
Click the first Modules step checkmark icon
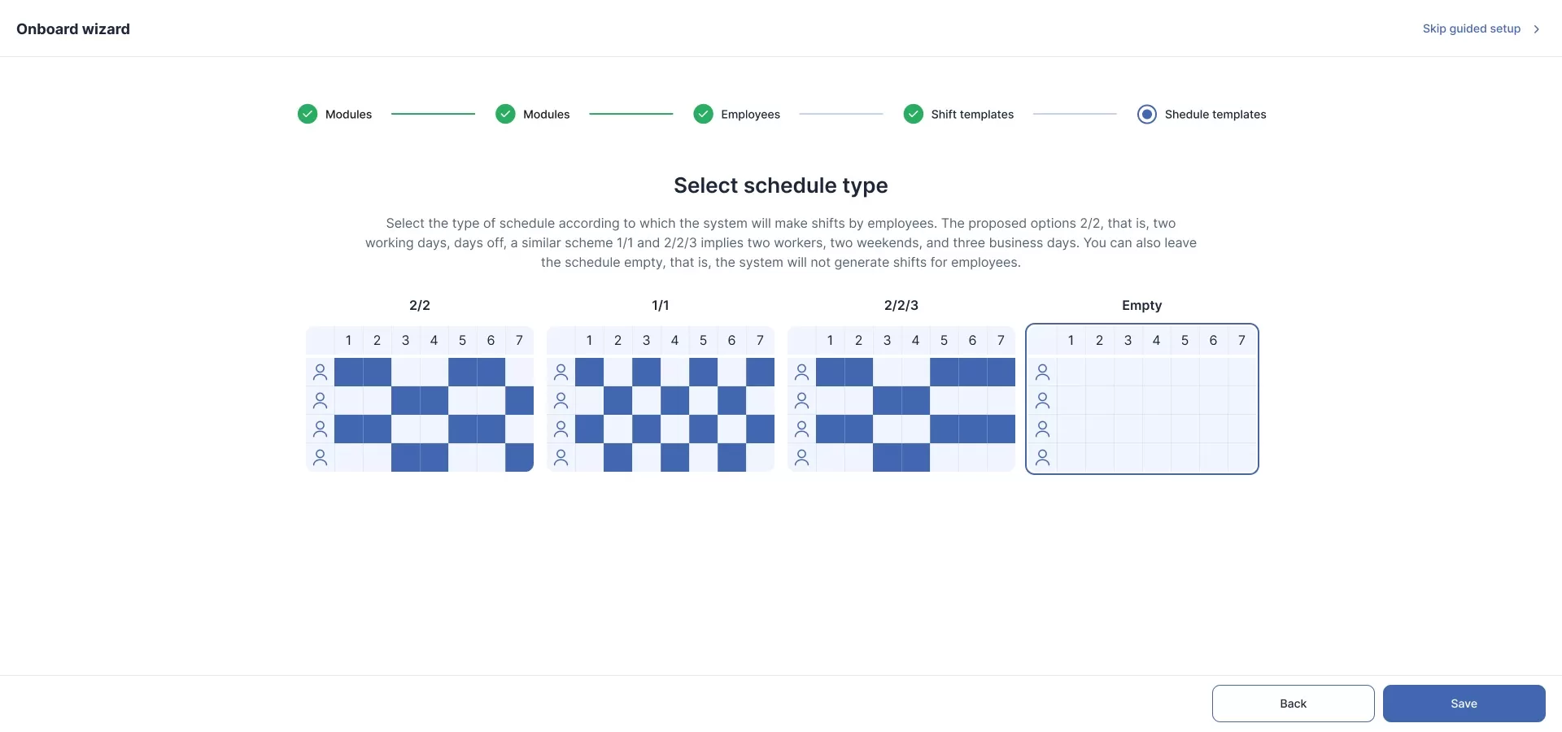point(308,114)
